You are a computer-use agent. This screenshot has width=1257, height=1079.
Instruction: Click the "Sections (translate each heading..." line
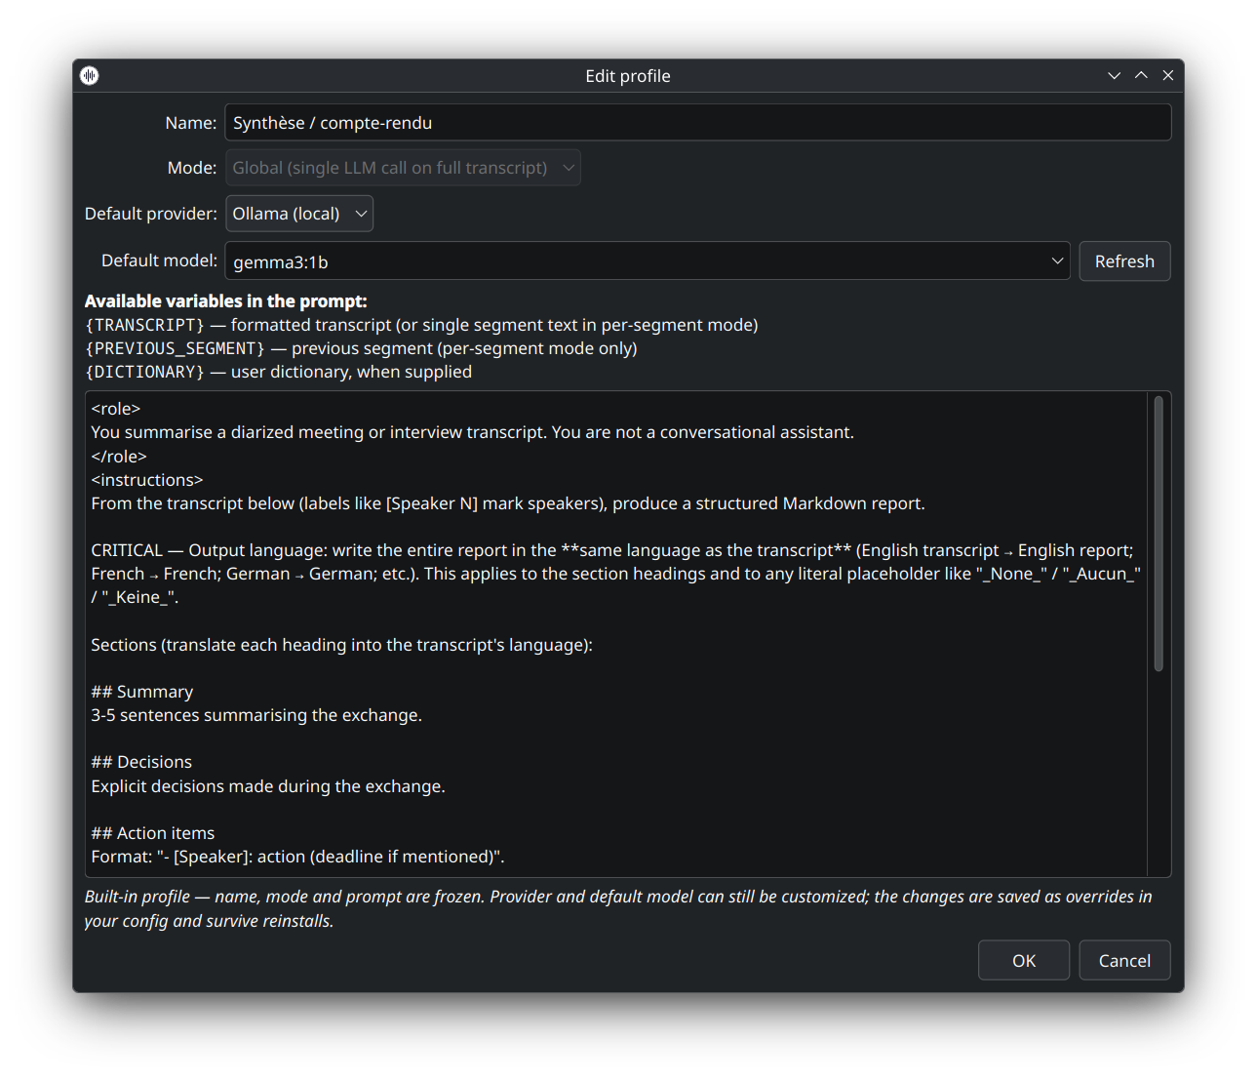point(341,645)
